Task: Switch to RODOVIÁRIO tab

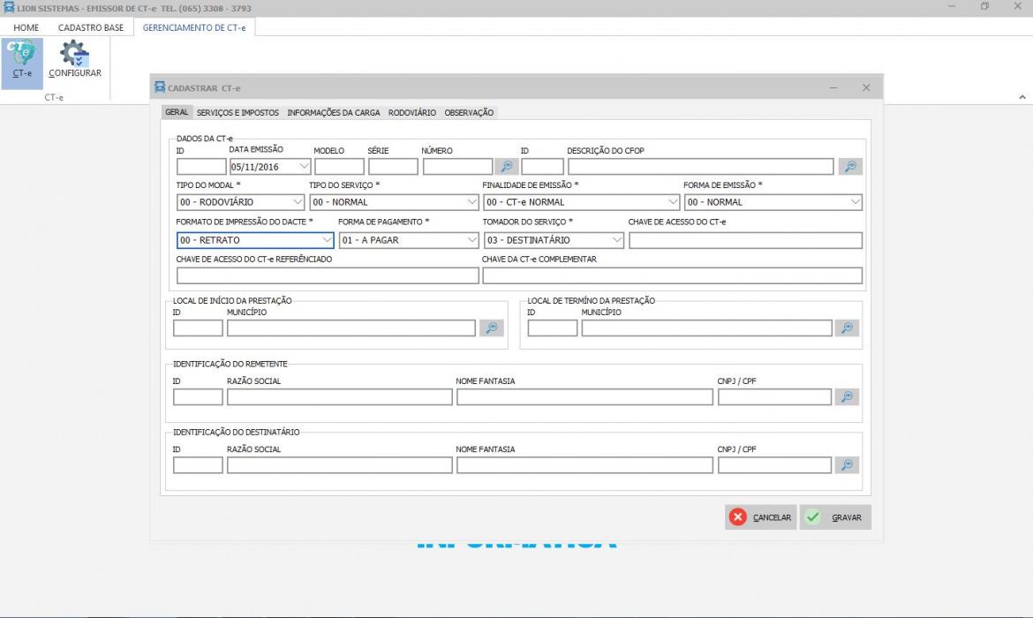Action: click(411, 113)
